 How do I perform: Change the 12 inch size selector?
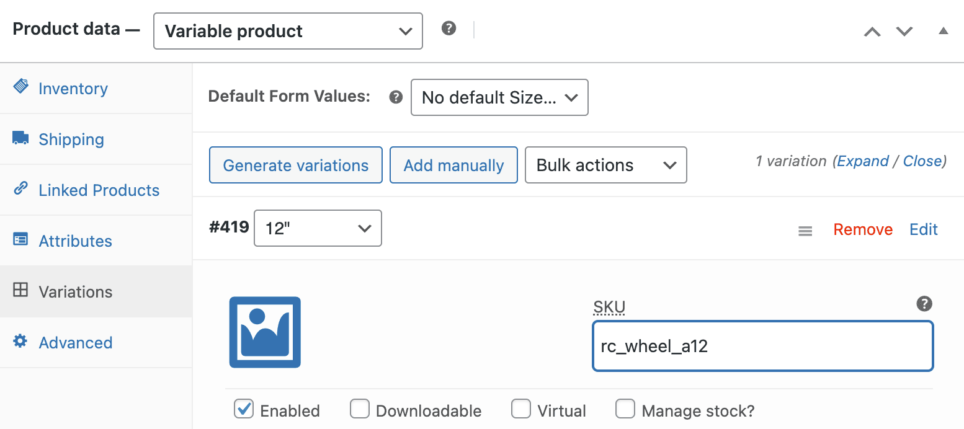pyautogui.click(x=317, y=228)
